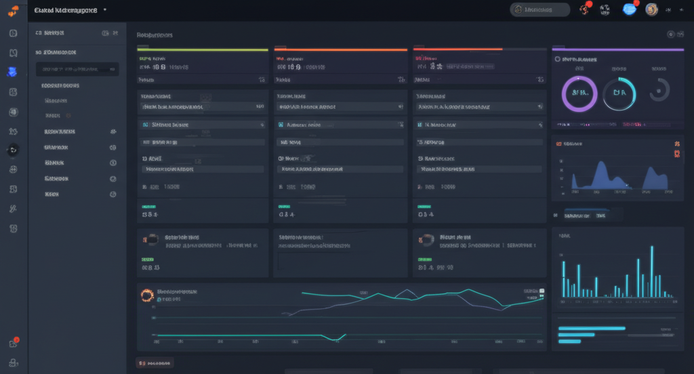Click the search field in the top bar

click(540, 9)
